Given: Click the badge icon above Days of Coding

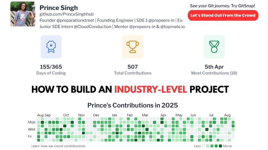Looking at the screenshot, I should point(51,47).
